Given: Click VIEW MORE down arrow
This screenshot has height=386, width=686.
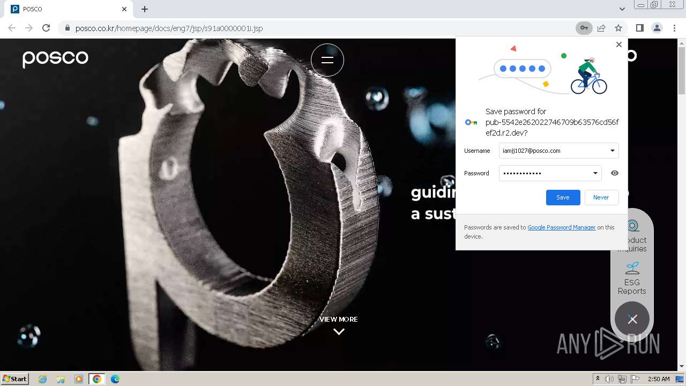Looking at the screenshot, I should point(339,331).
